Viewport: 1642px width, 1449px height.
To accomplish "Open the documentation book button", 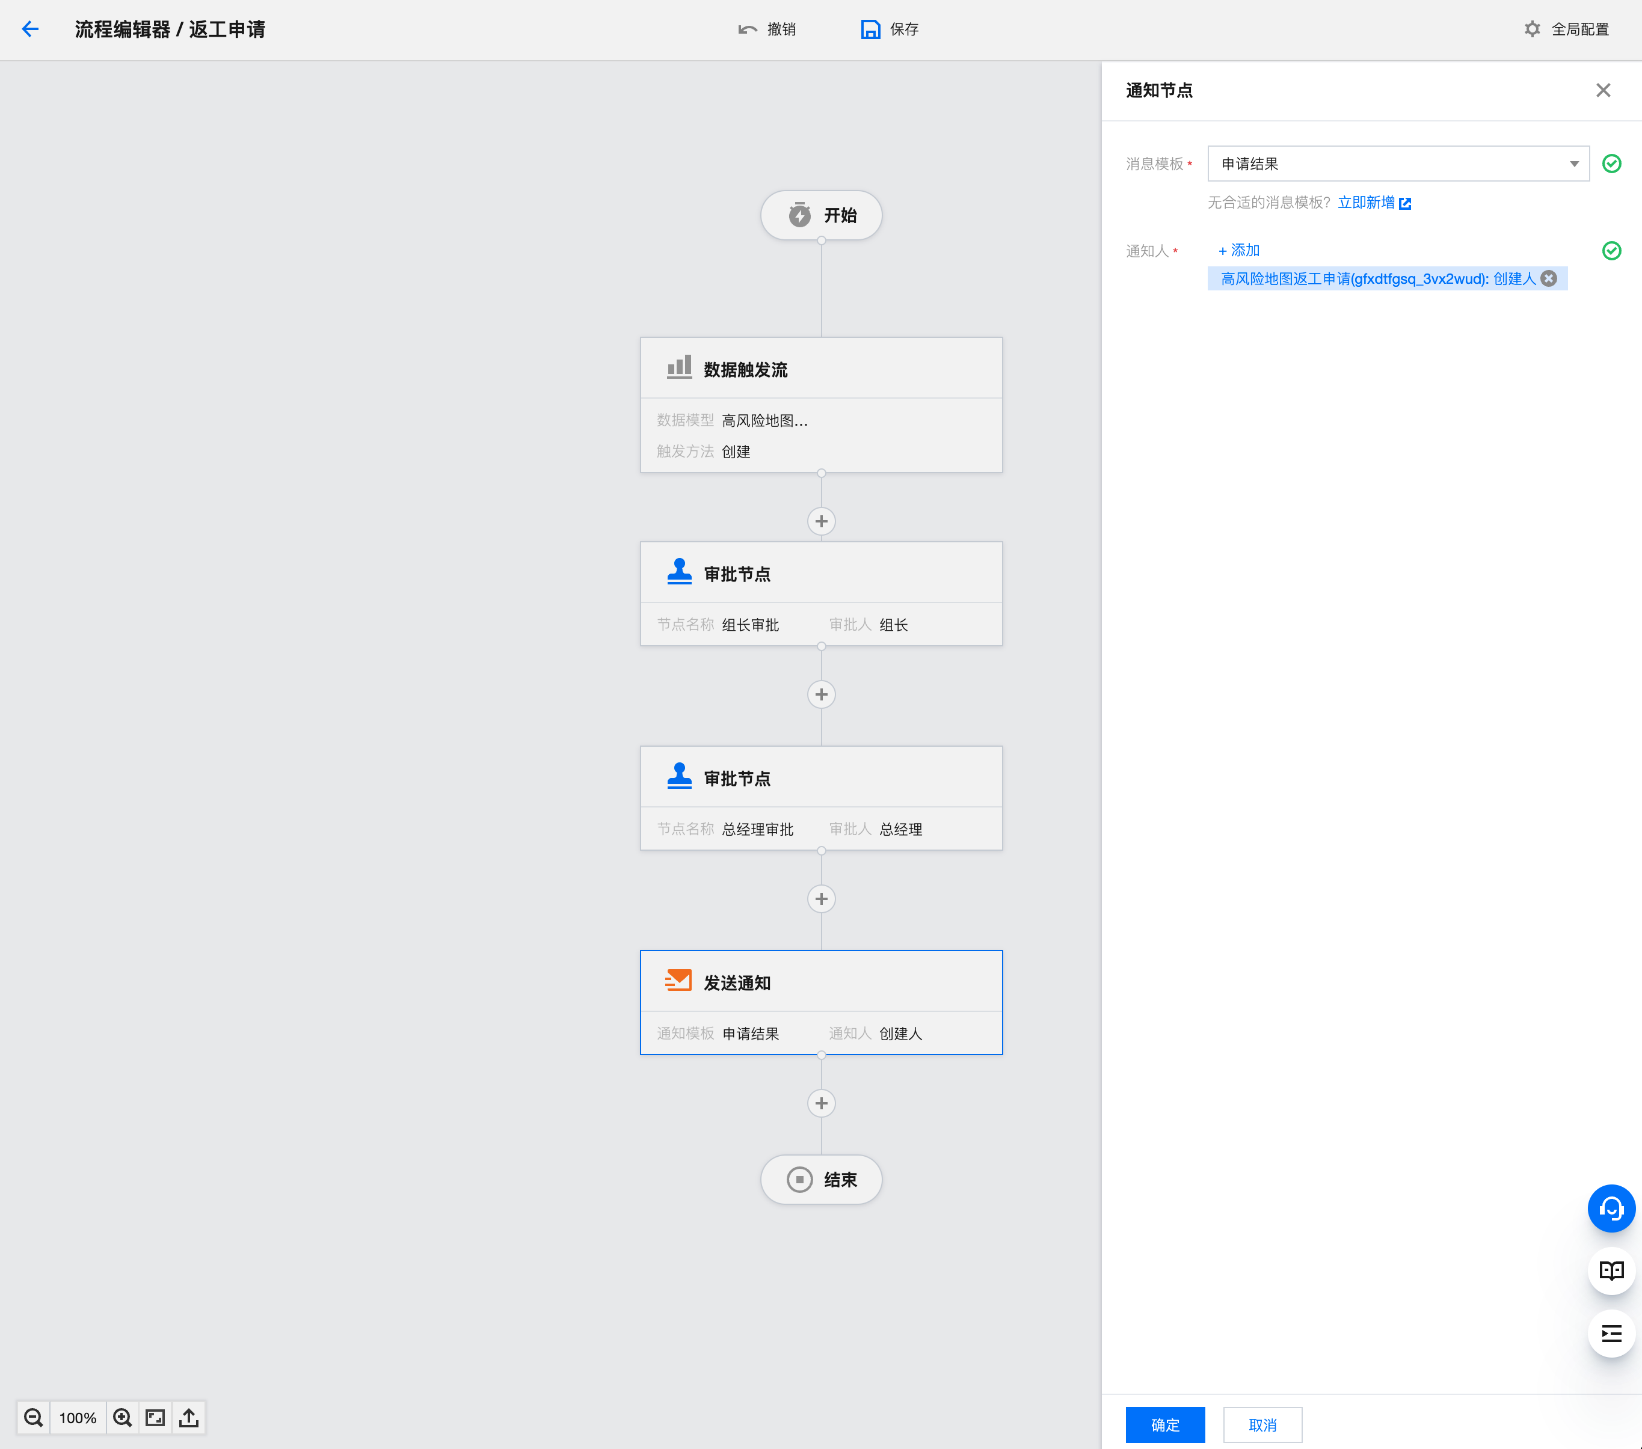I will [x=1611, y=1270].
